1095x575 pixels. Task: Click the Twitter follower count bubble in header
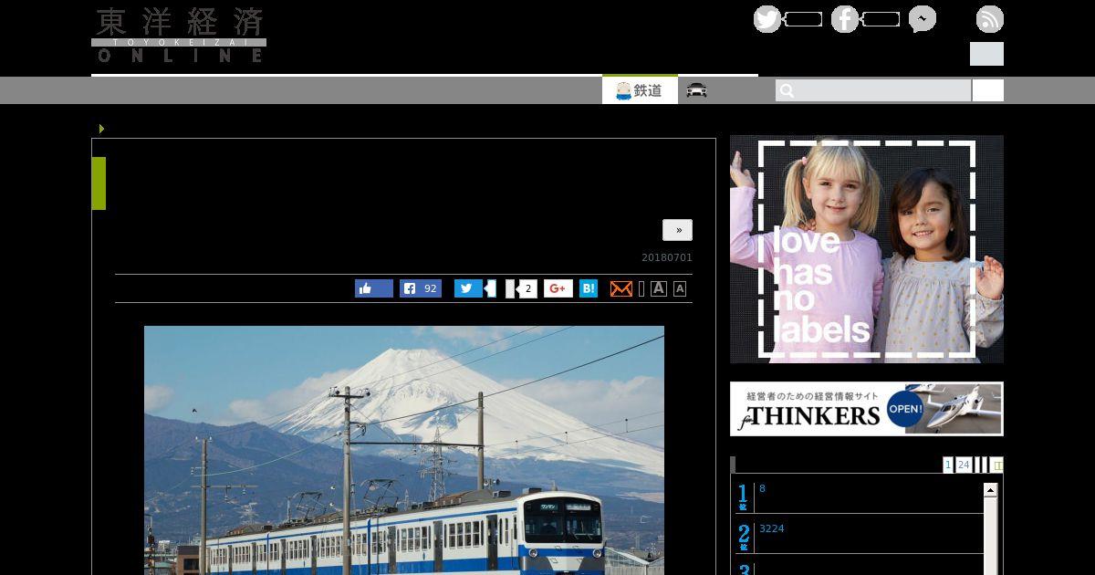click(803, 19)
